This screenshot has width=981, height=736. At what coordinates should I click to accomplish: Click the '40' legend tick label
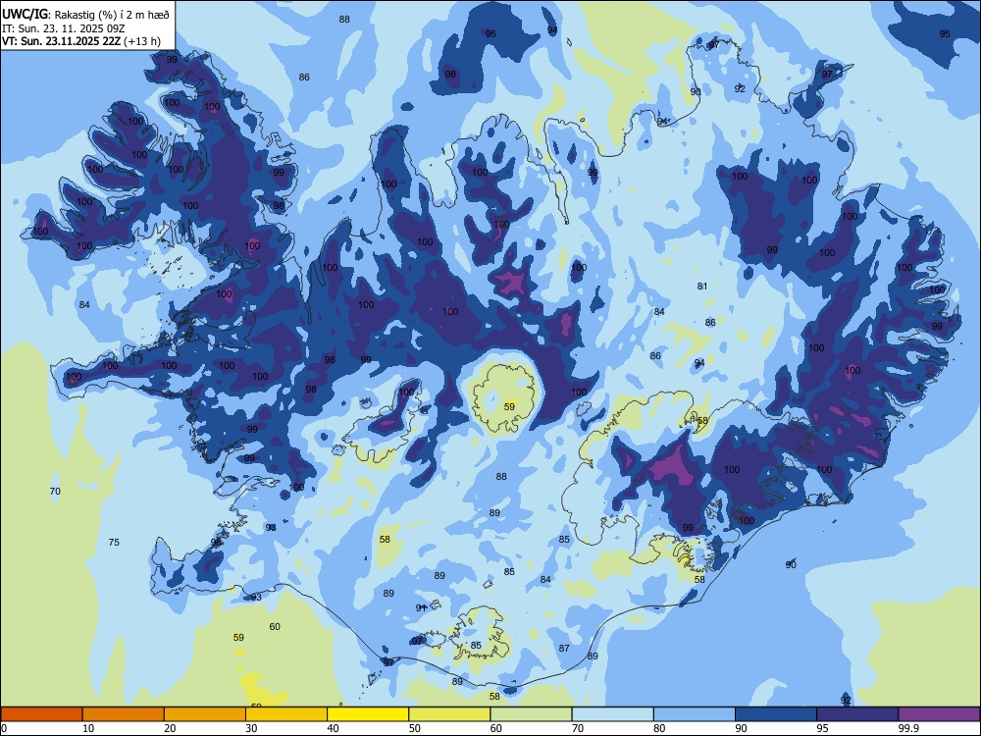click(x=333, y=728)
